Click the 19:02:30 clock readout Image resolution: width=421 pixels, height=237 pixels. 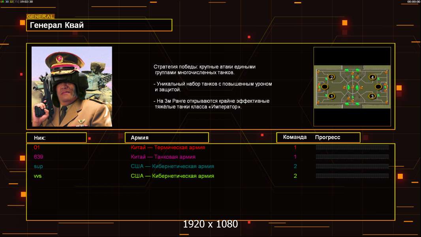point(26,2)
